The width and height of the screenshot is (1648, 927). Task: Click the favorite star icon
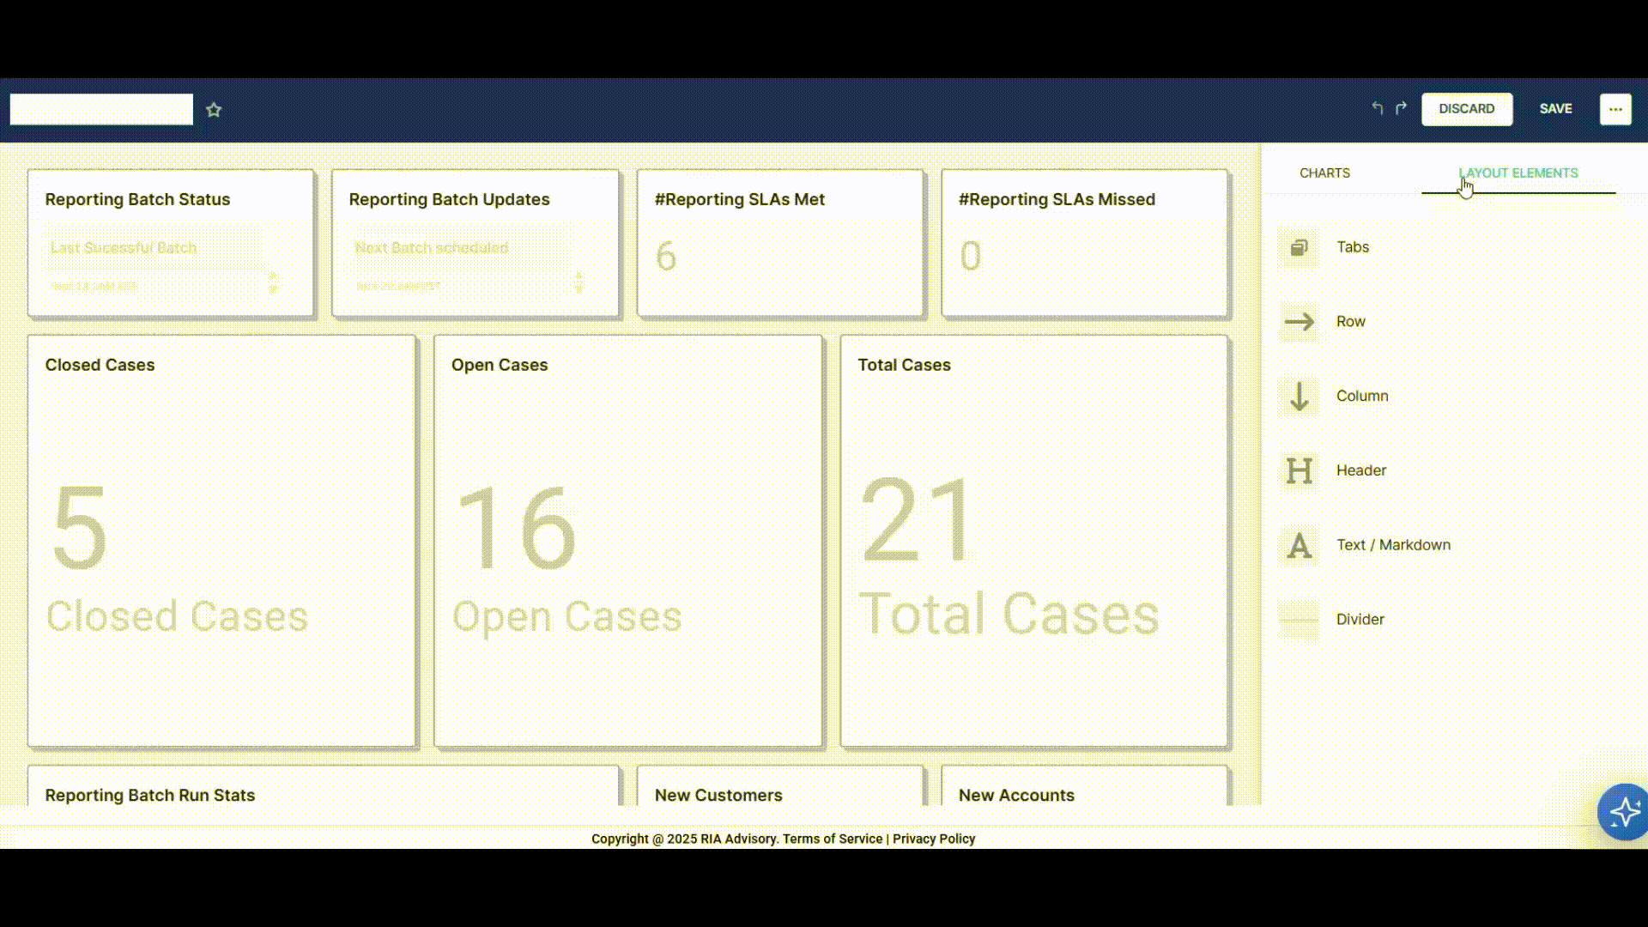coord(214,110)
